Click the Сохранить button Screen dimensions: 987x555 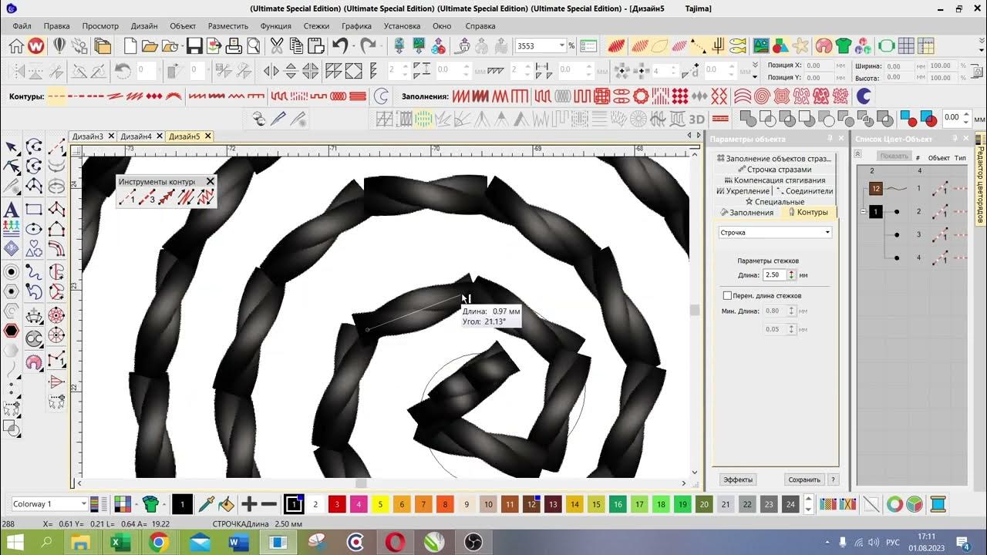[x=804, y=479]
